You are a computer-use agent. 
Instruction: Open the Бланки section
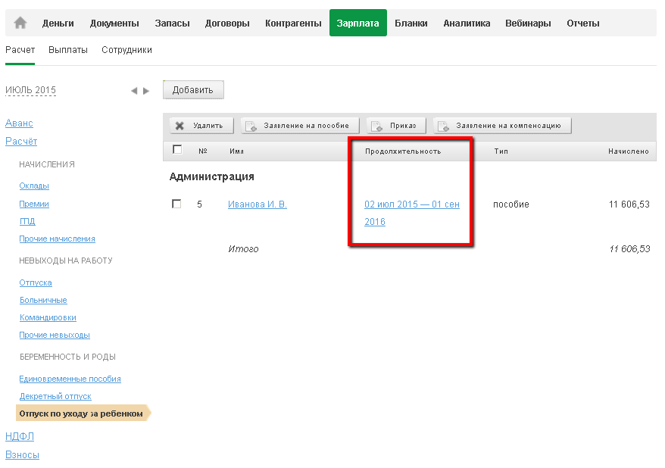(x=411, y=23)
